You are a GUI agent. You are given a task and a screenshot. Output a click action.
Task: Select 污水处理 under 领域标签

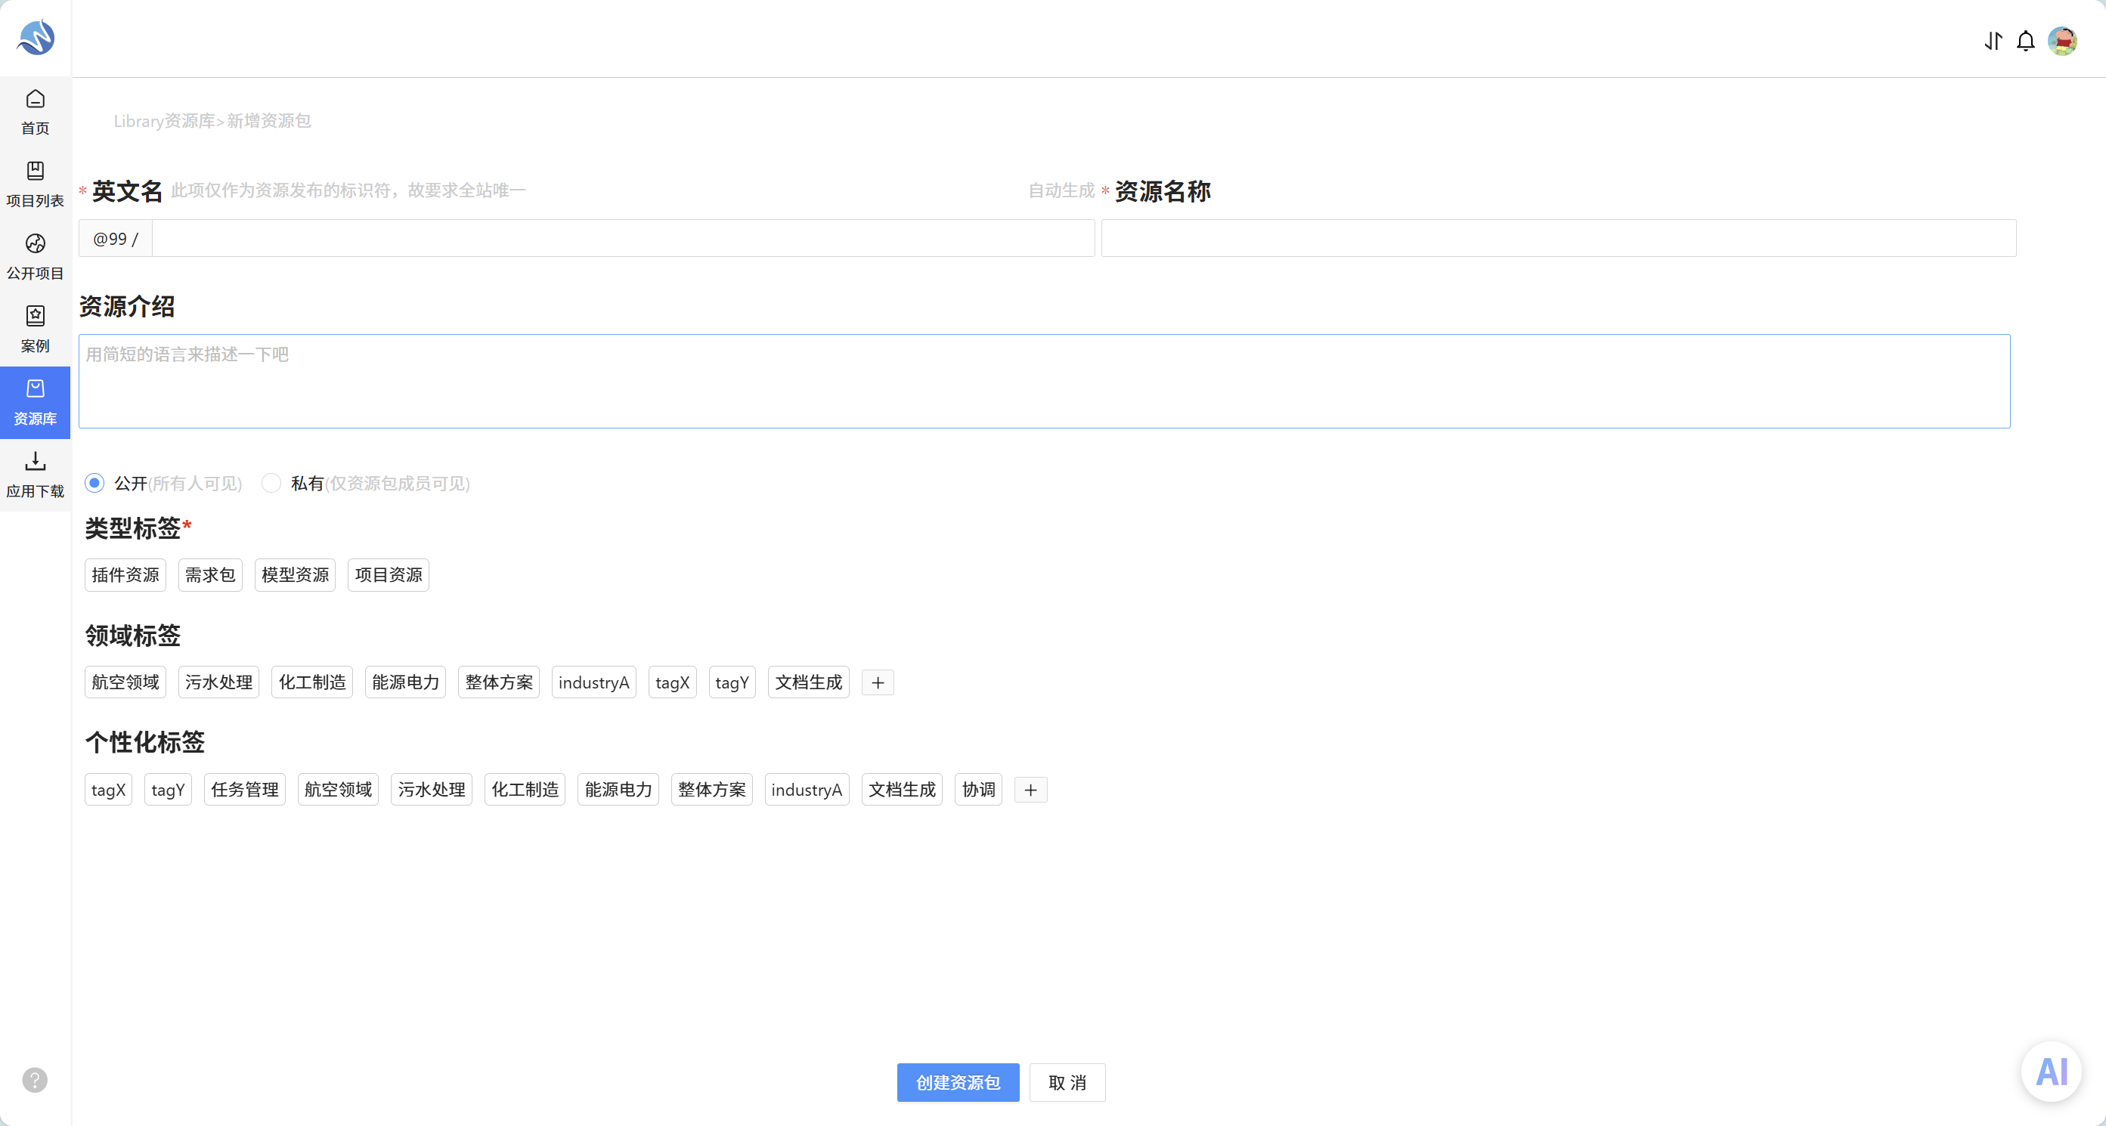tap(218, 682)
